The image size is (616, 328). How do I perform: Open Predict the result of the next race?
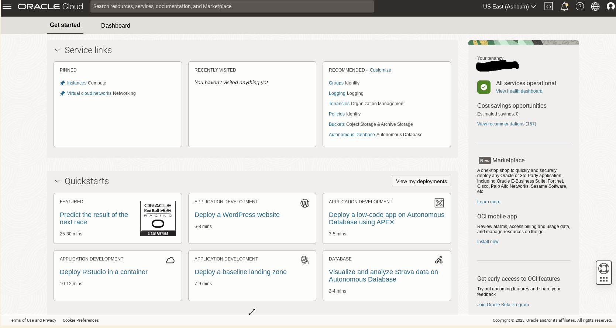[x=94, y=218]
